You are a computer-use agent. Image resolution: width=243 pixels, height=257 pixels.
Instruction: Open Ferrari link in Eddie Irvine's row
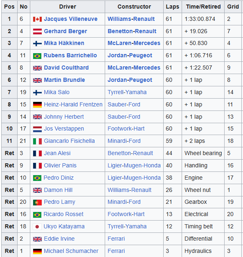(116, 239)
